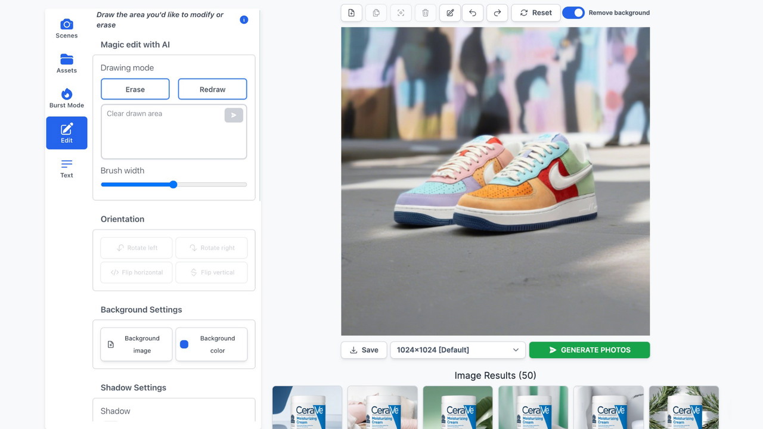The height and width of the screenshot is (429, 763).
Task: Click the redo arrow icon
Action: point(497,13)
